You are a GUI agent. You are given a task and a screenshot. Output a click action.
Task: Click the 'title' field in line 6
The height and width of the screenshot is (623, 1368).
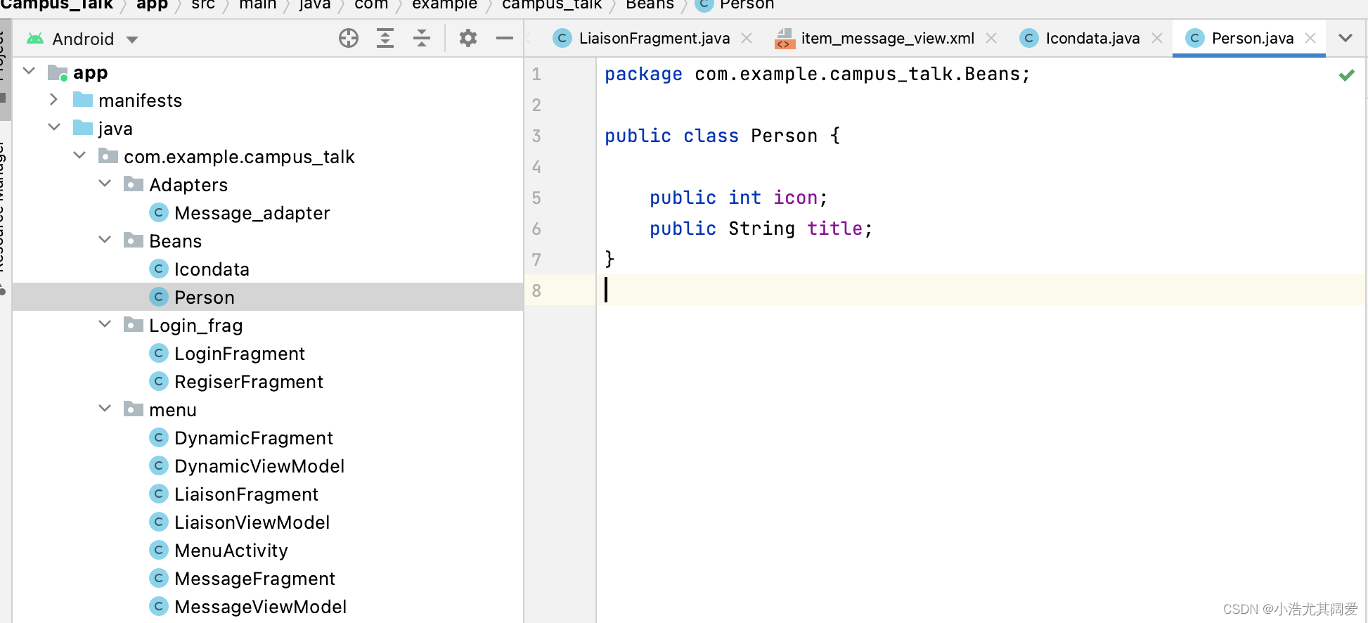(x=834, y=229)
